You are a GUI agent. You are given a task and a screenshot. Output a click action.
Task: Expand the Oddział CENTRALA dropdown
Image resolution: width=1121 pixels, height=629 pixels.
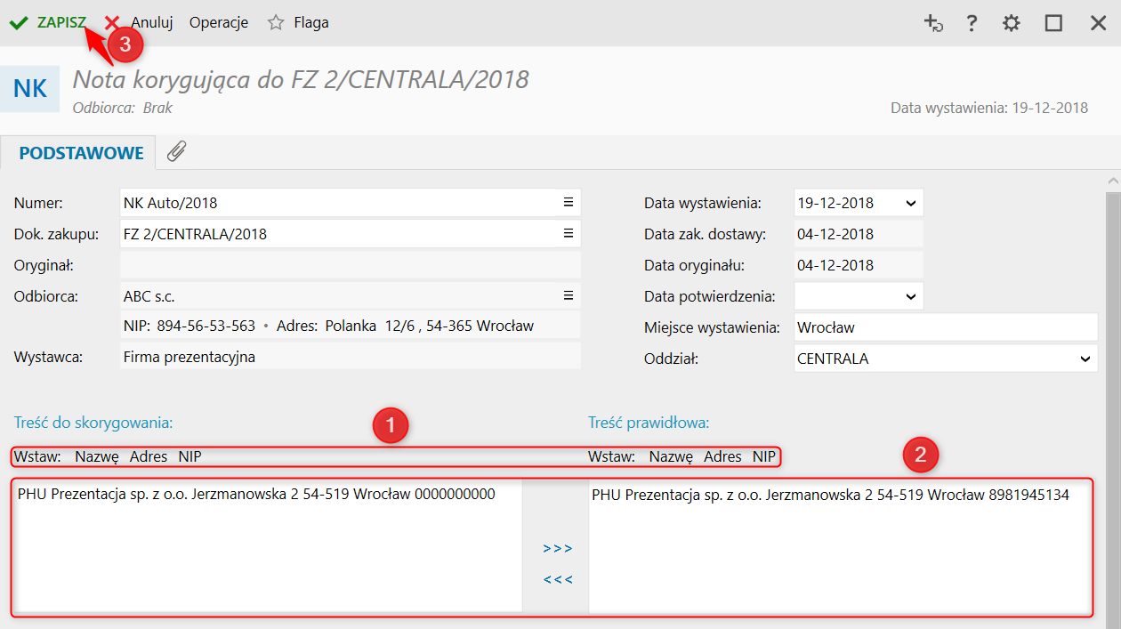click(x=1085, y=359)
